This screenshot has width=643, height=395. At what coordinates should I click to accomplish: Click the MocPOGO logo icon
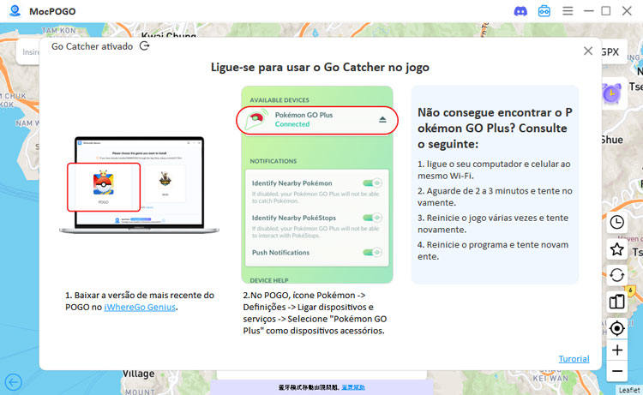(15, 10)
